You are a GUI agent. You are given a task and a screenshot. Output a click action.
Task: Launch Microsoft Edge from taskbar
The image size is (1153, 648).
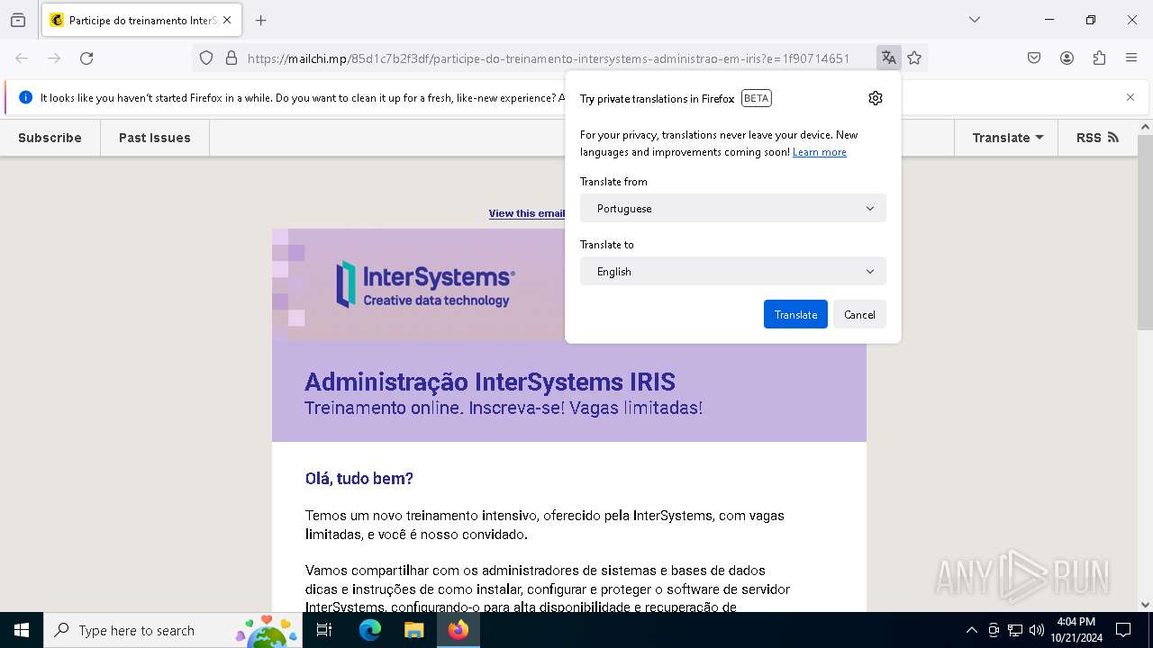click(x=370, y=630)
